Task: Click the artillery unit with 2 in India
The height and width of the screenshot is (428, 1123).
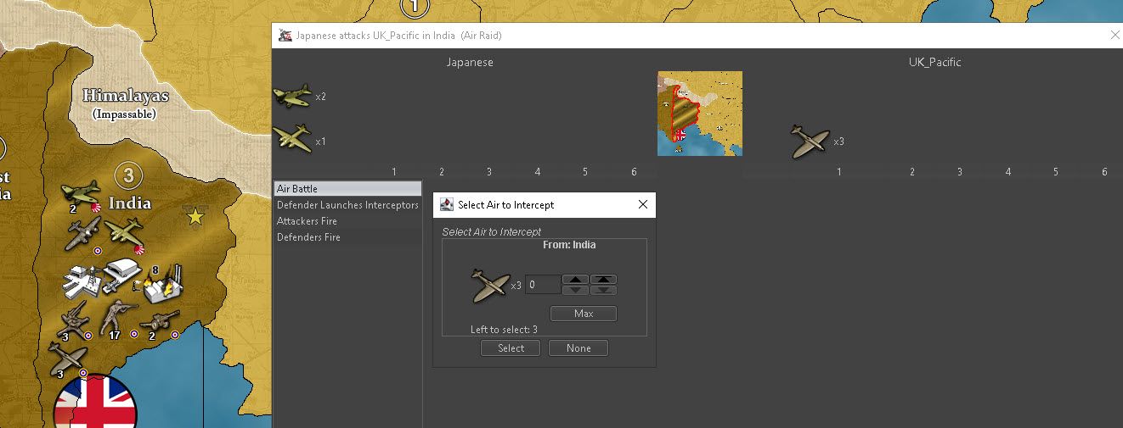Action: (x=158, y=321)
